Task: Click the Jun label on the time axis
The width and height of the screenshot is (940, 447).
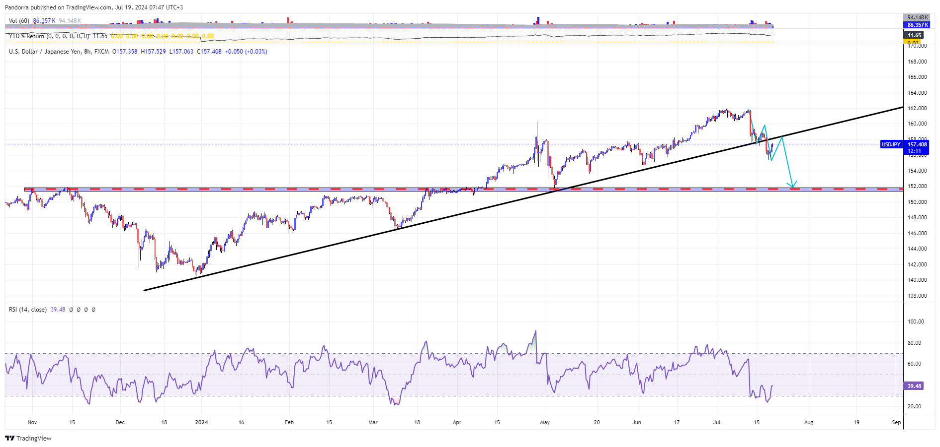Action: (637, 423)
